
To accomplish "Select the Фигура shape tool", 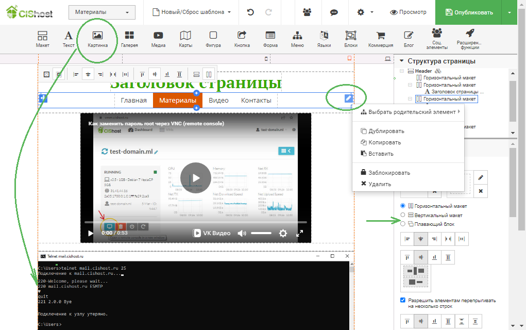I will (213, 39).
